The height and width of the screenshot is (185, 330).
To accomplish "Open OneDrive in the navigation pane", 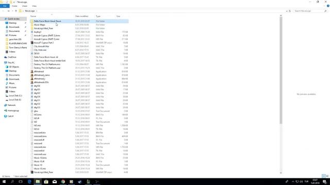I will coord(12,57).
